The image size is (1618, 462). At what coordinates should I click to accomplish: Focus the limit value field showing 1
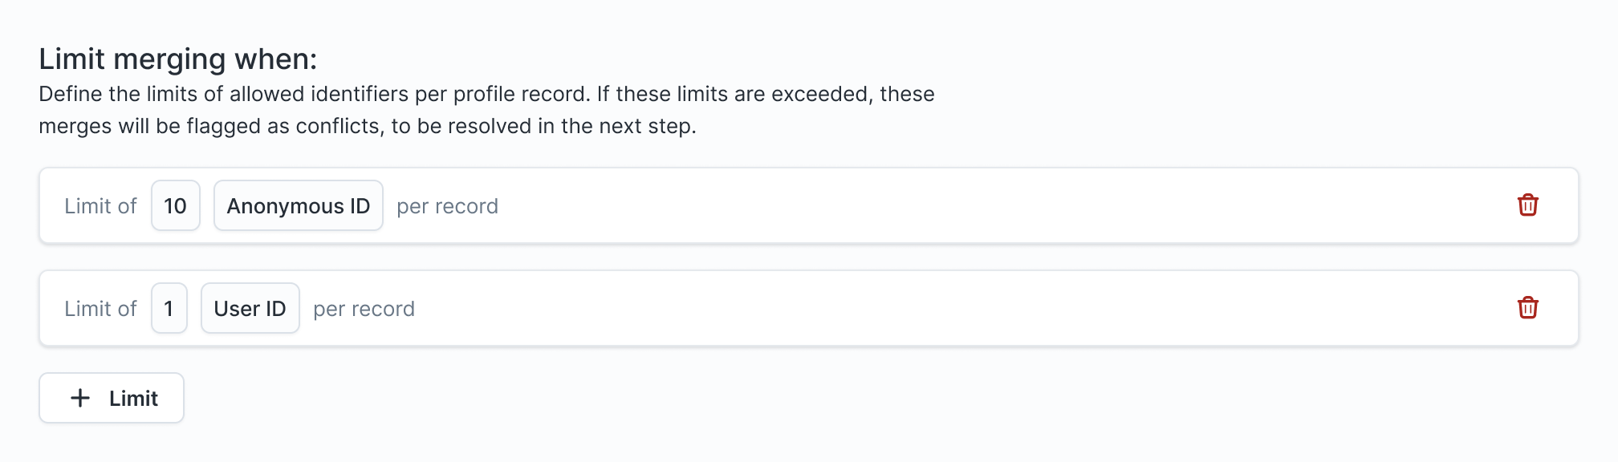coord(169,309)
